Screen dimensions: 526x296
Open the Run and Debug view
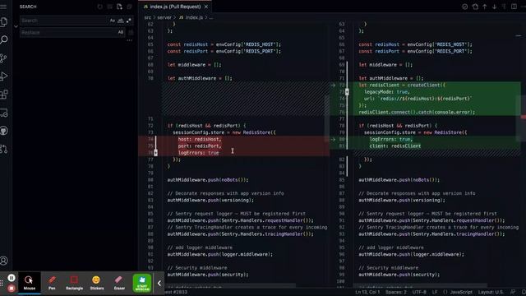[x=4, y=76]
